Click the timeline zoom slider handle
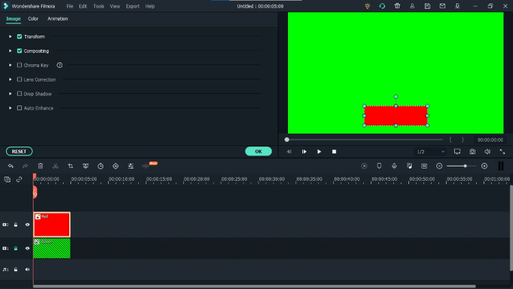Screen dimensions: 513x289 [465, 166]
